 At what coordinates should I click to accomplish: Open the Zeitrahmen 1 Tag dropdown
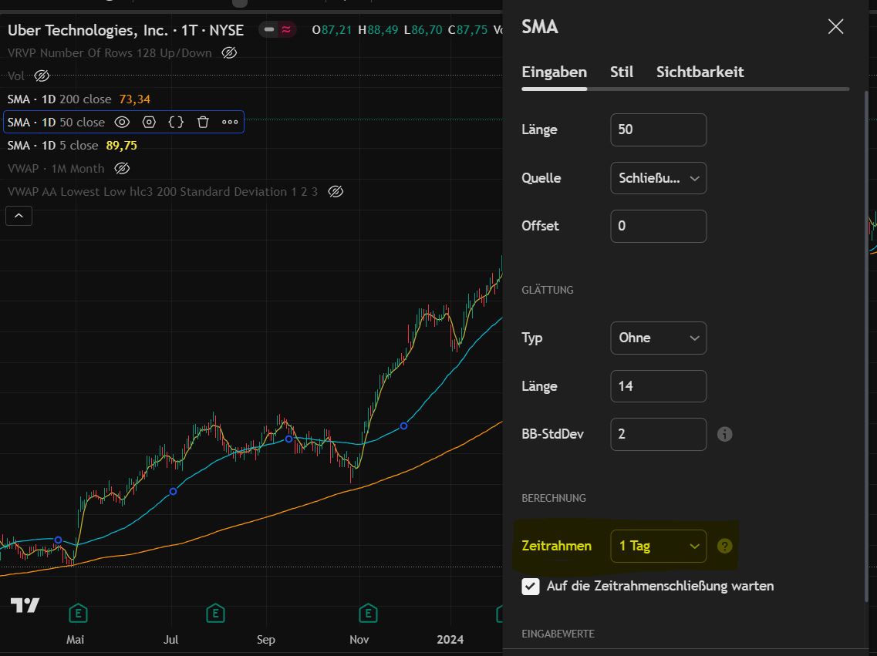click(658, 546)
